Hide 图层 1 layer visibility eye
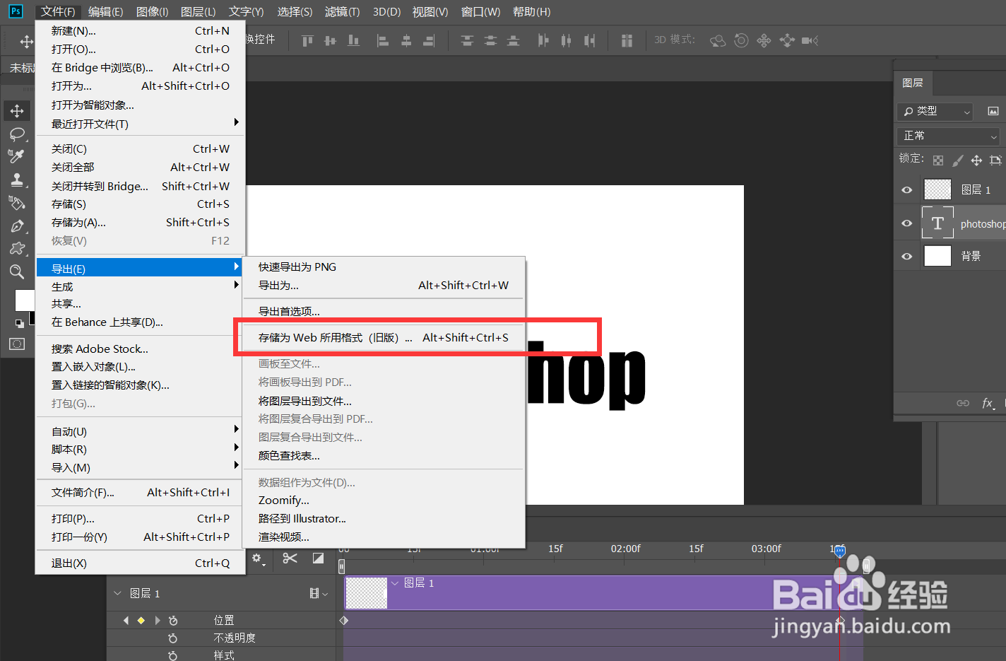 click(x=907, y=189)
